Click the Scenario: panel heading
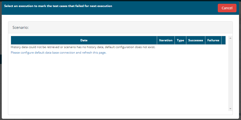This screenshot has height=120, width=241. pos(20,28)
